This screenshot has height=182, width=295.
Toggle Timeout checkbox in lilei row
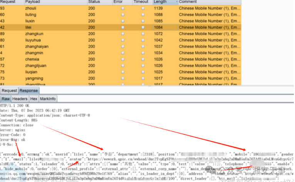coord(143,27)
